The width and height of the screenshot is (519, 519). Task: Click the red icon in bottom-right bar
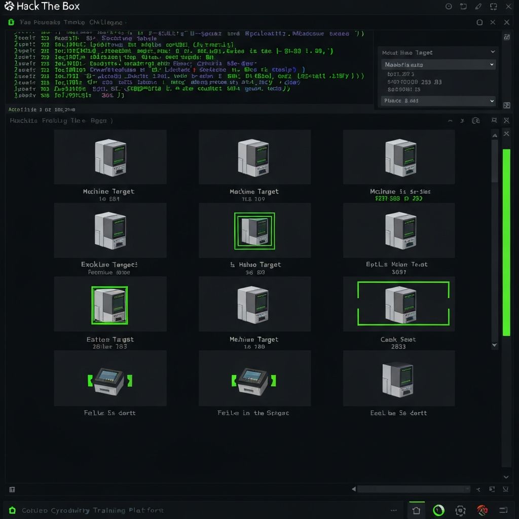tap(482, 510)
